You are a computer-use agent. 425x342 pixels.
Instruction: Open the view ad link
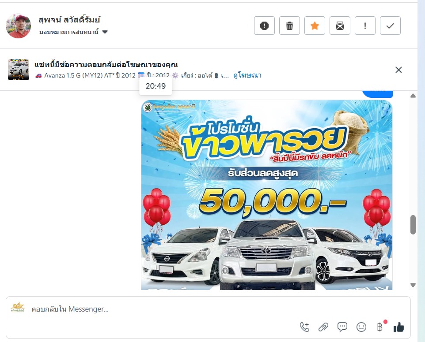point(247,75)
